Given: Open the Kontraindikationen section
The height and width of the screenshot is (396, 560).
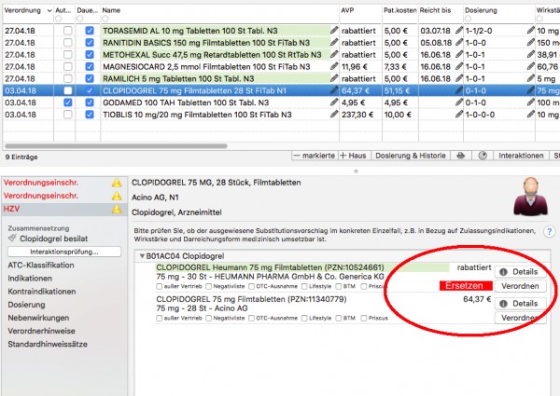Looking at the screenshot, I should 42,292.
